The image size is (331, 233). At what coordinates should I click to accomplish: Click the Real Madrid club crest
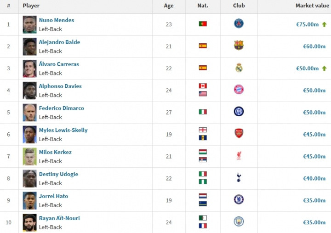tap(239, 68)
